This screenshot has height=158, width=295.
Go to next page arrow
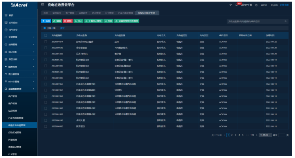[257, 135]
